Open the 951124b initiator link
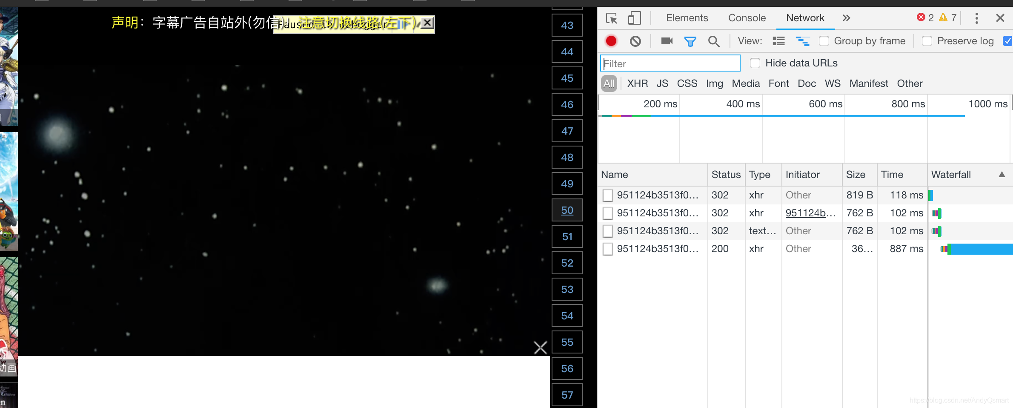This screenshot has height=408, width=1013. pyautogui.click(x=810, y=213)
